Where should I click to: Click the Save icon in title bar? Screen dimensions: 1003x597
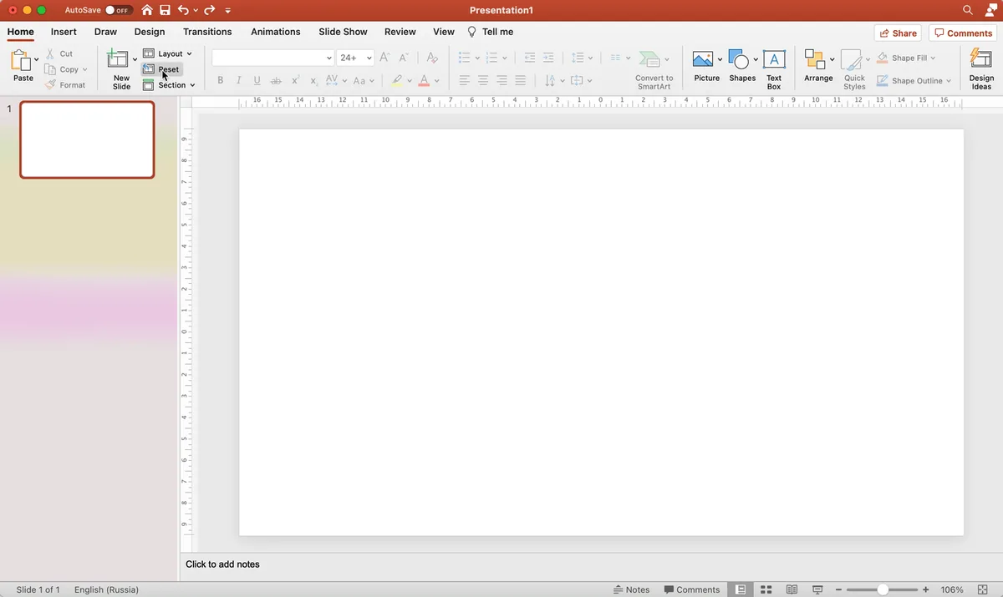tap(165, 10)
